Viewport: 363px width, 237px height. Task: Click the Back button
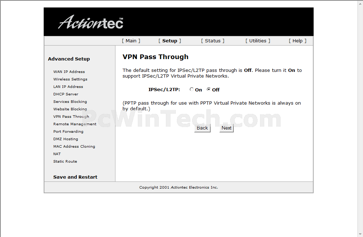click(x=202, y=128)
